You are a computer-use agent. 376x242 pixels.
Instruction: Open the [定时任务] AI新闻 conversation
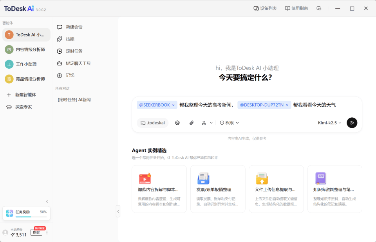click(74, 100)
